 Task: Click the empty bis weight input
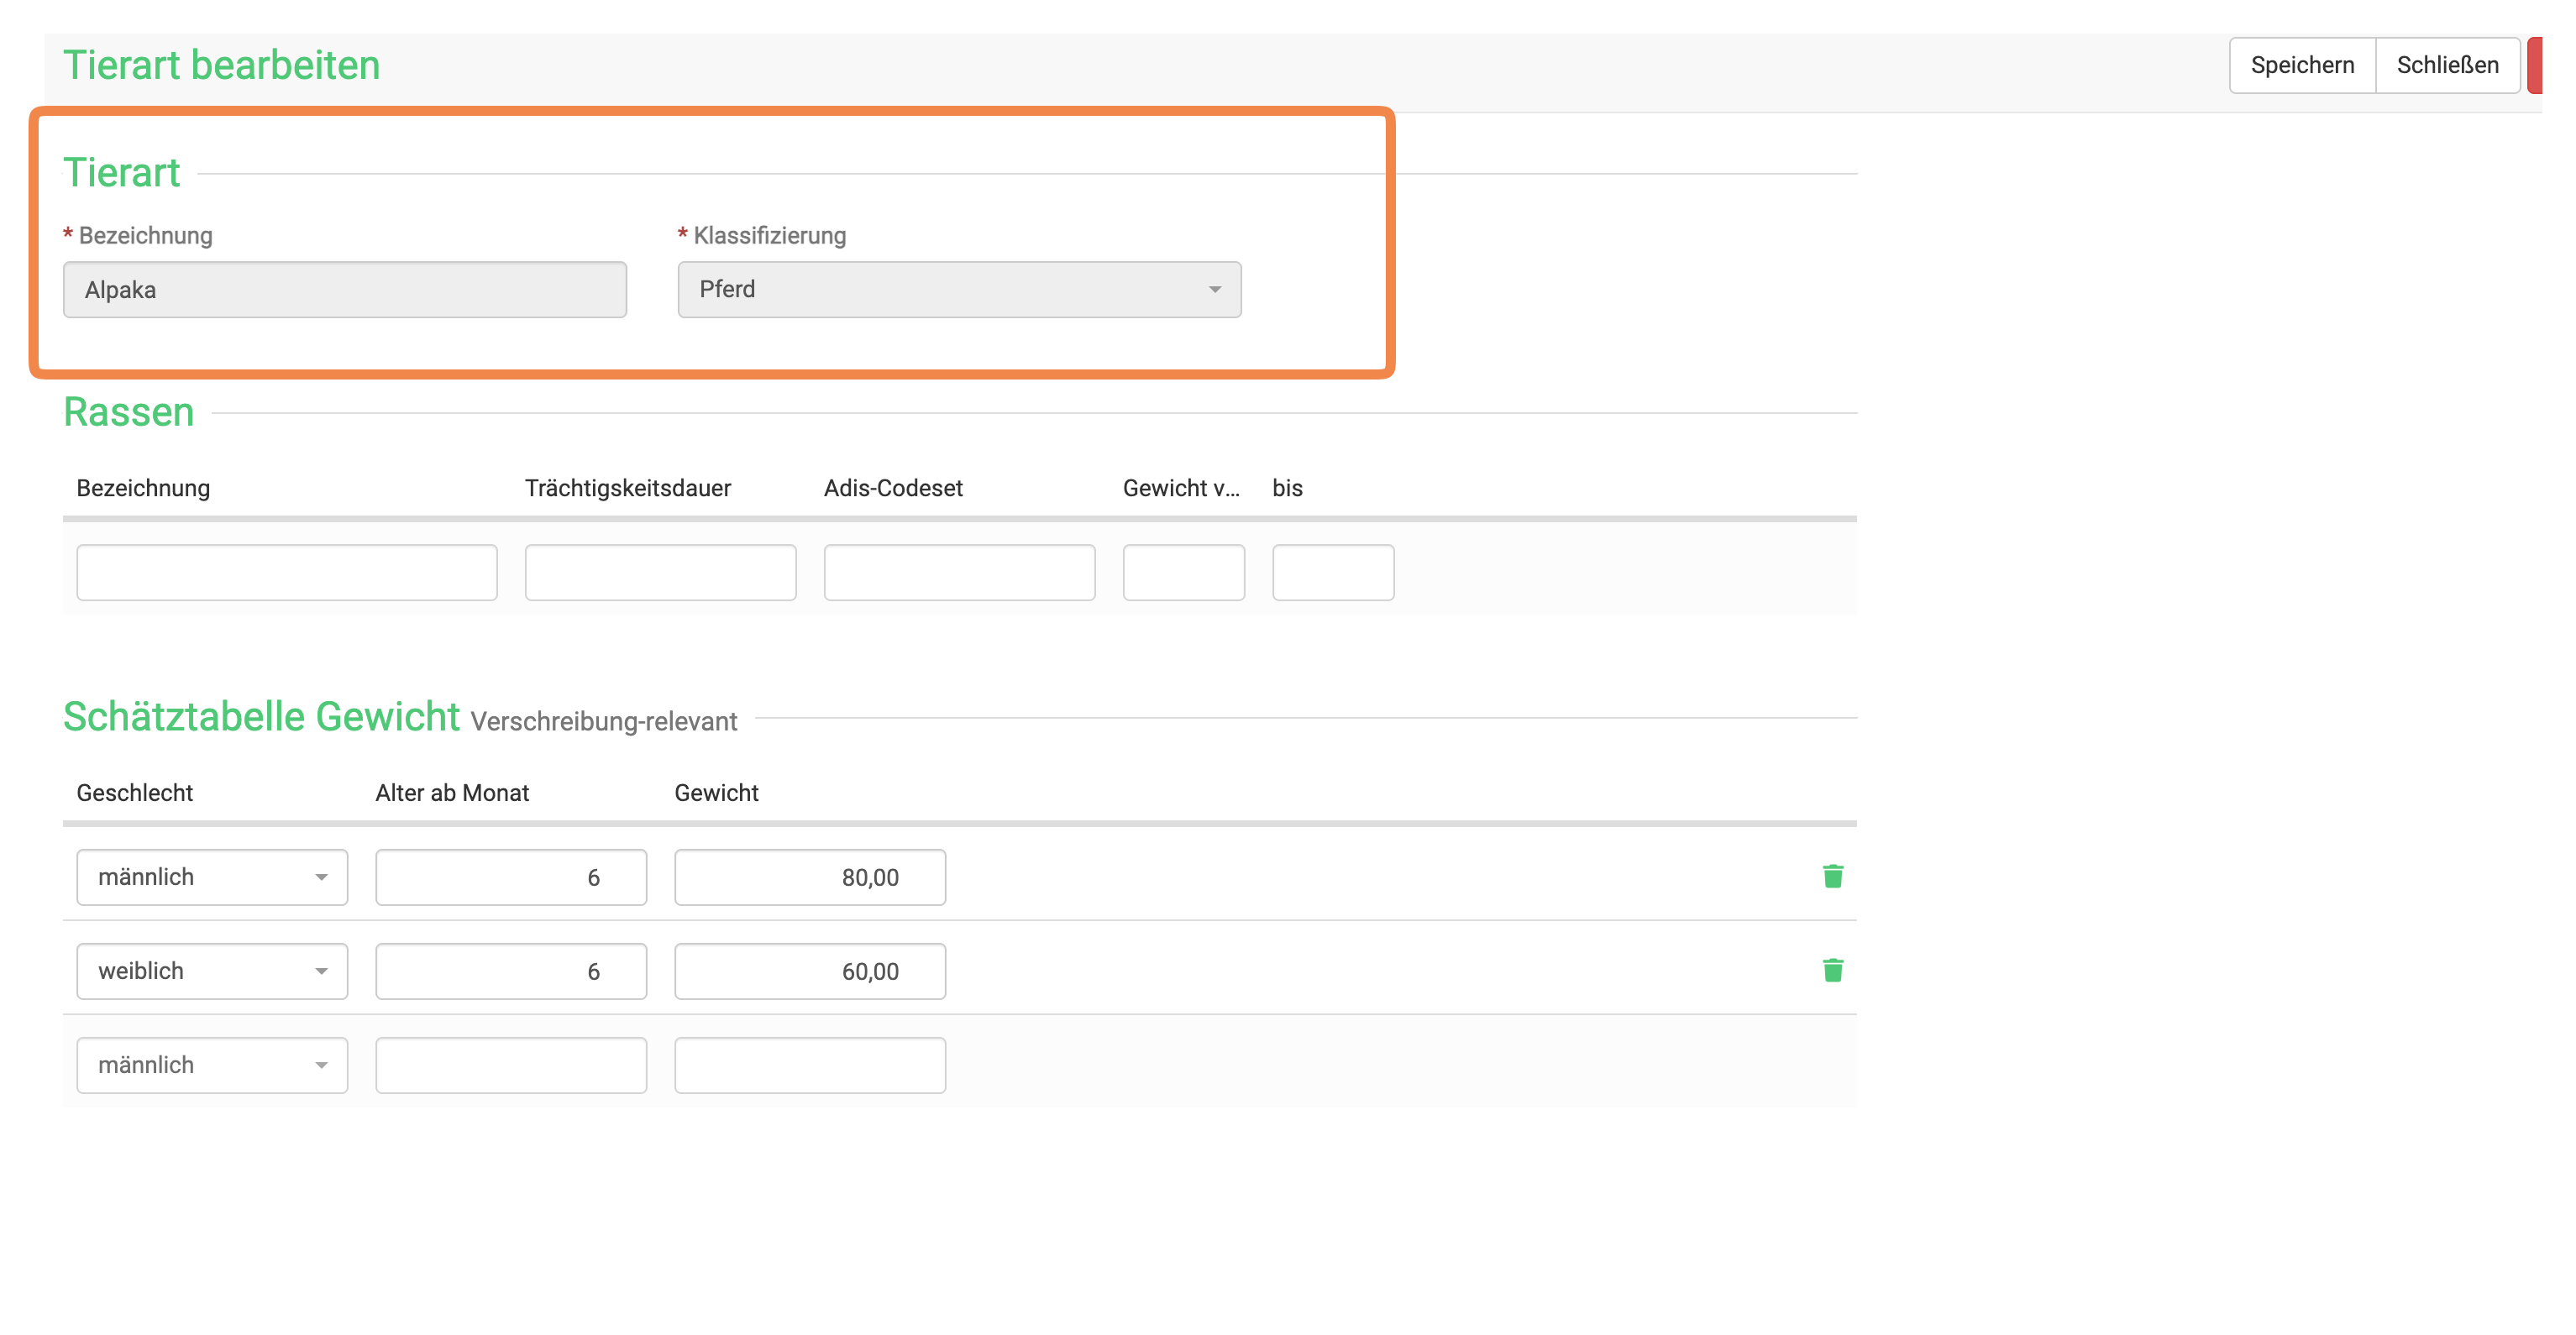(1333, 572)
